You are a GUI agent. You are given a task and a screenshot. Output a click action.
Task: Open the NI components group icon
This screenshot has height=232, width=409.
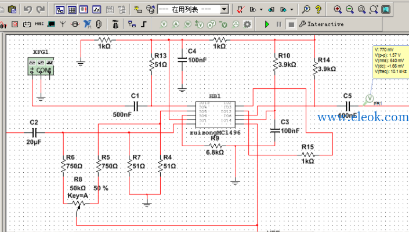point(88,24)
